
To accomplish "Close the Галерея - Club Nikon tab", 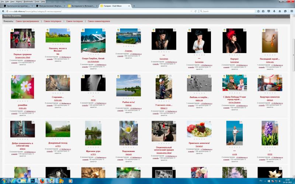I will (x=129, y=6).
